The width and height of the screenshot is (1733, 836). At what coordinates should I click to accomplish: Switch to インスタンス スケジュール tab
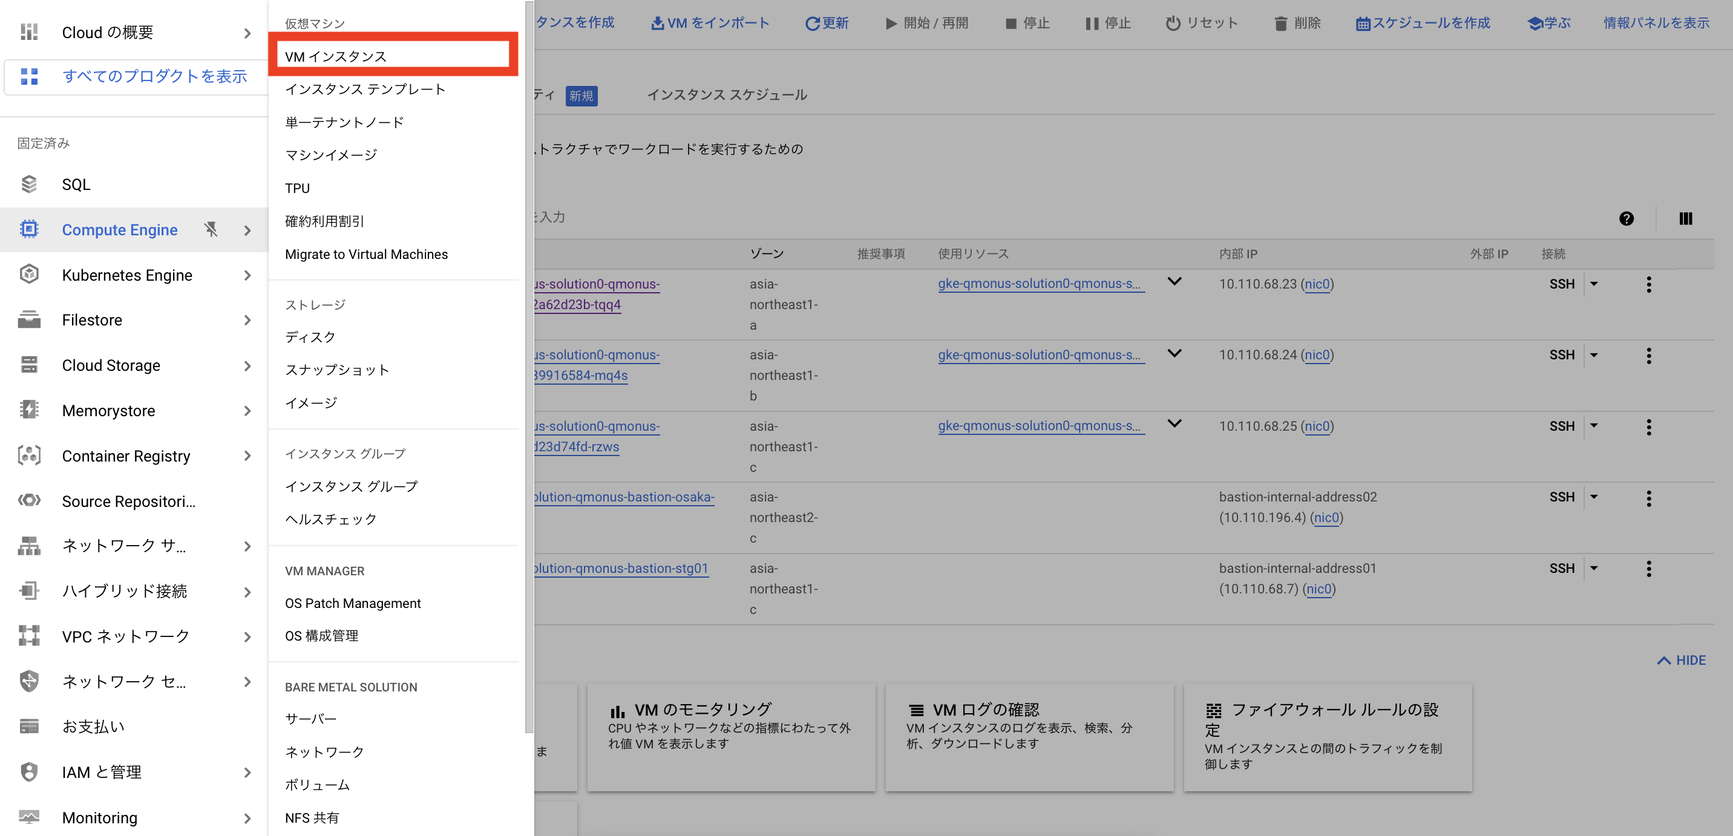(x=727, y=96)
